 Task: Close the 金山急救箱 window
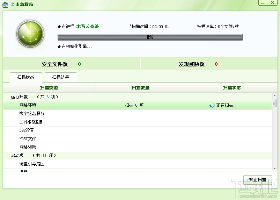pos(272,3)
